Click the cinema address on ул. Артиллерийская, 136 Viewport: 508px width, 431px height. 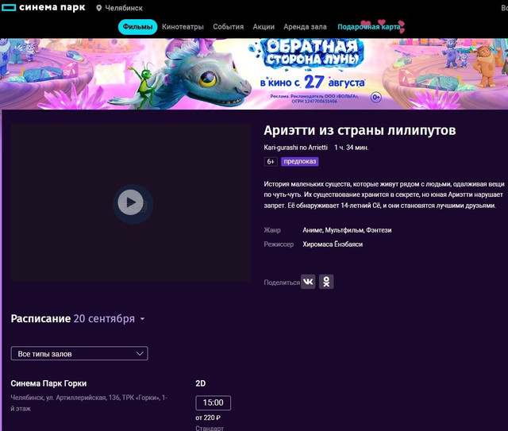89,402
